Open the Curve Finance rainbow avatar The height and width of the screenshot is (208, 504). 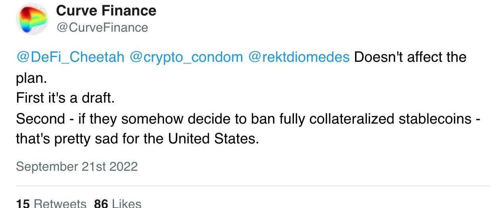32,19
